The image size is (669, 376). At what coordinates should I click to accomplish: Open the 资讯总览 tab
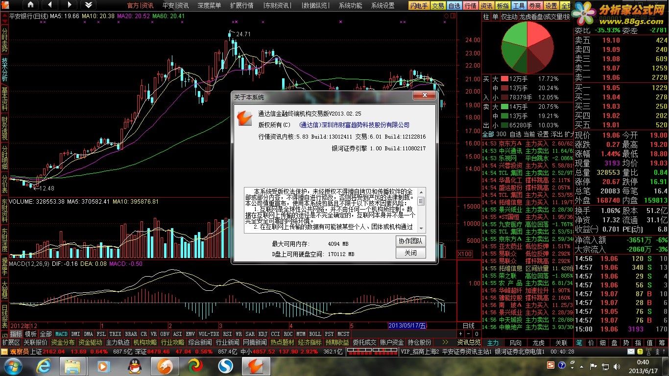469,342
